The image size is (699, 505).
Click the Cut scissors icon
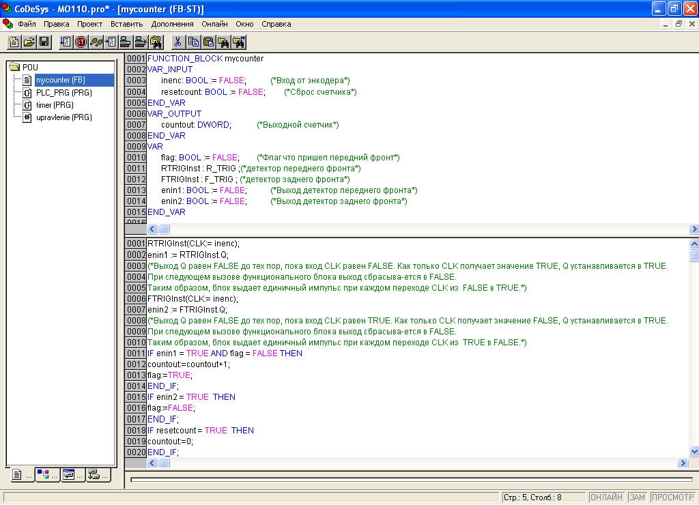pyautogui.click(x=178, y=42)
